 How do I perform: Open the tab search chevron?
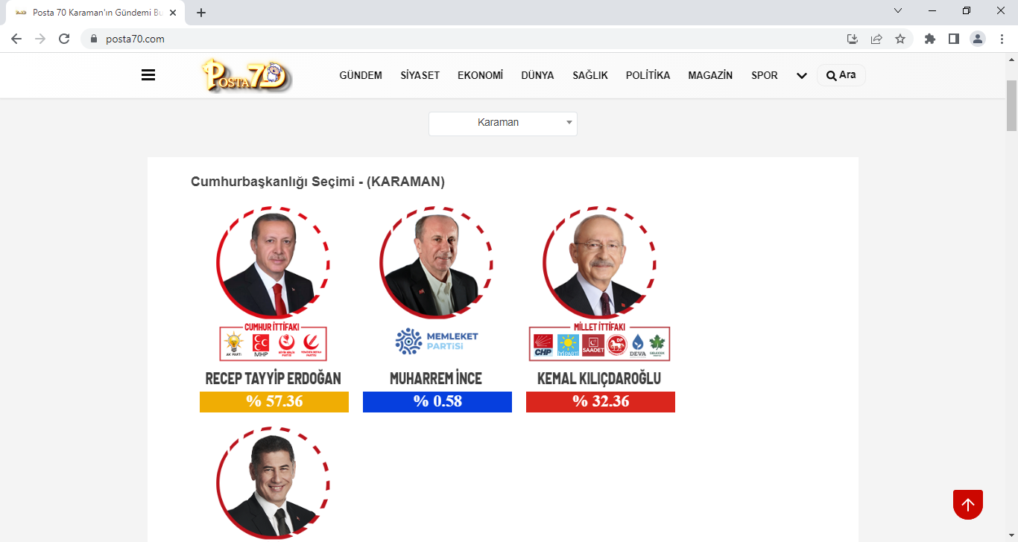pyautogui.click(x=898, y=10)
